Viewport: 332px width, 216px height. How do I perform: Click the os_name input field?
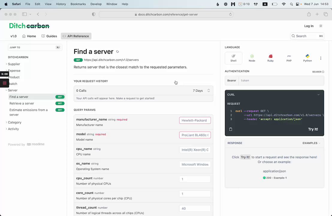tap(195, 164)
